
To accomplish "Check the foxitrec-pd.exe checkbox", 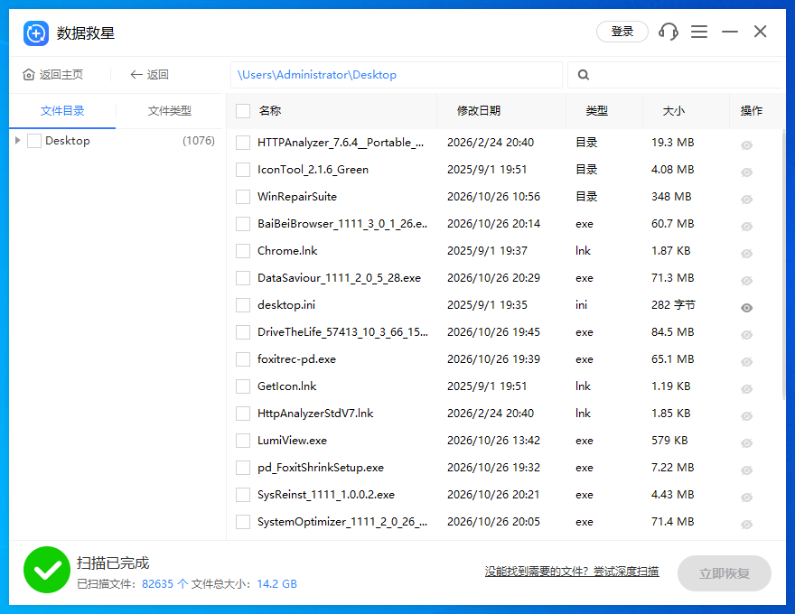I will click(x=243, y=359).
